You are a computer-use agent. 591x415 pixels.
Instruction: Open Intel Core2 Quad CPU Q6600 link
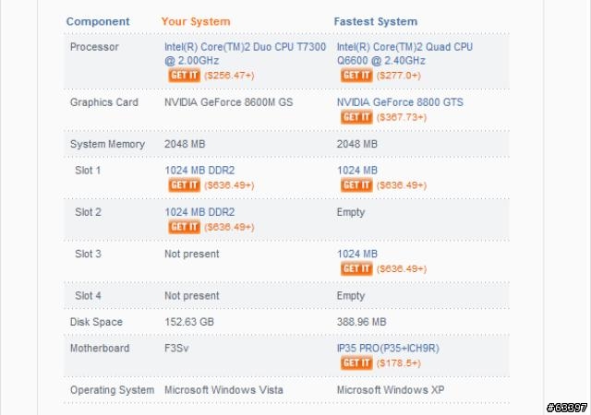click(x=404, y=53)
